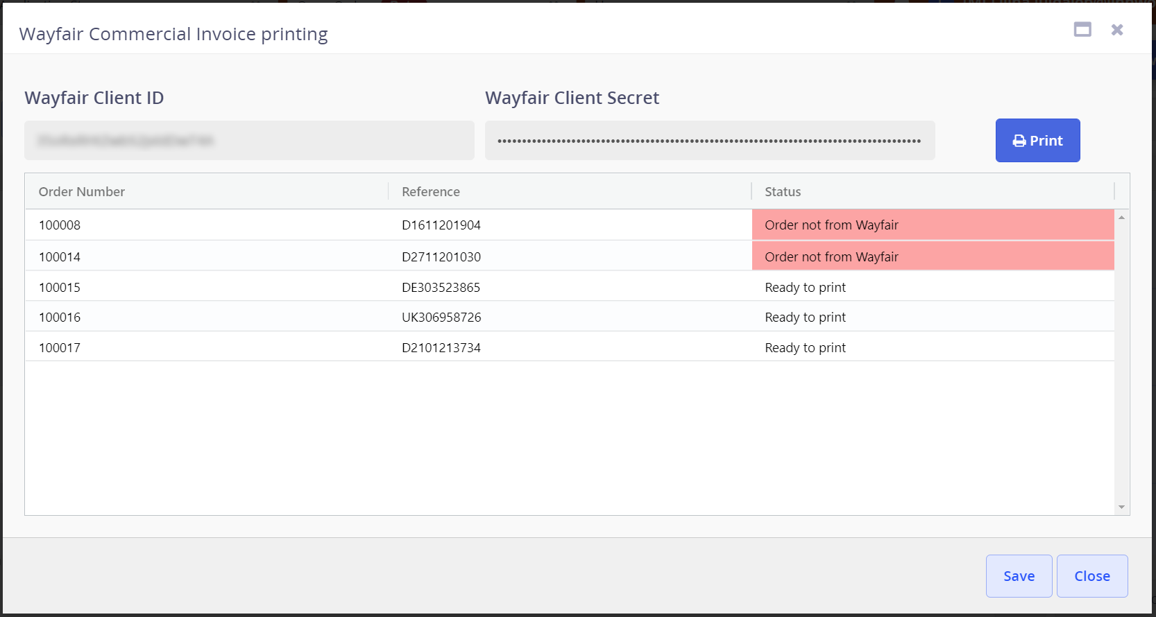Sort by the Reference column header
Viewport: 1156px width, 617px height.
[x=431, y=192]
